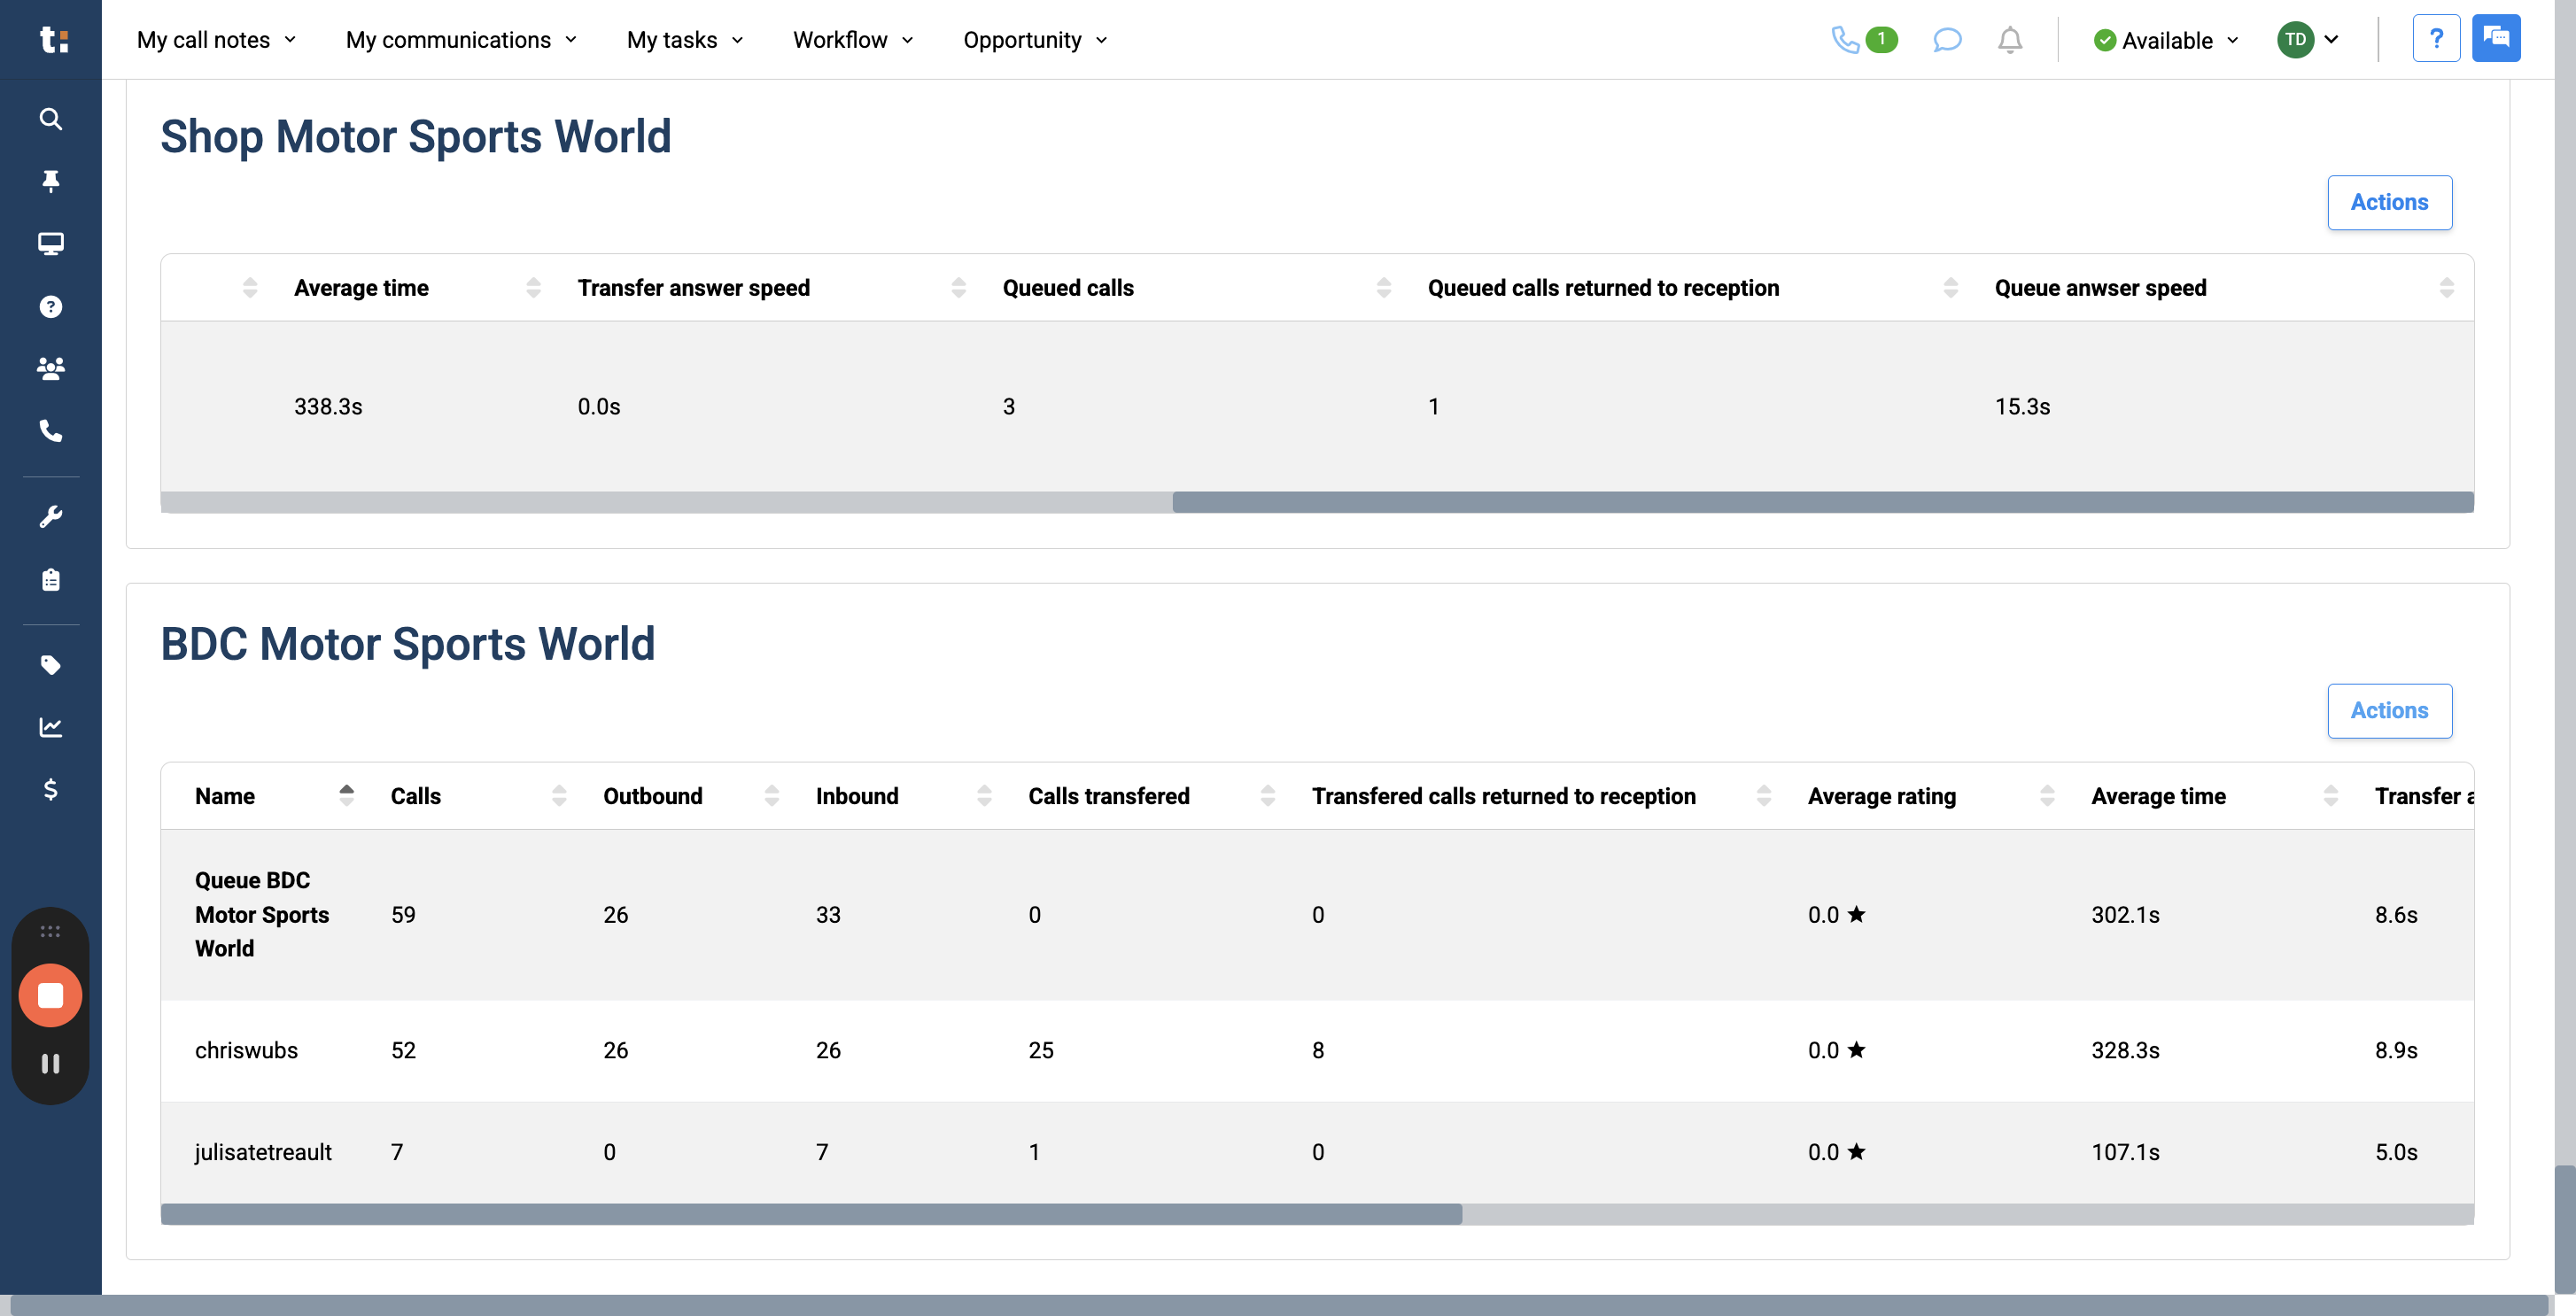Open the Opportunity dropdown menu
This screenshot has height=1316, width=2576.
click(1034, 40)
